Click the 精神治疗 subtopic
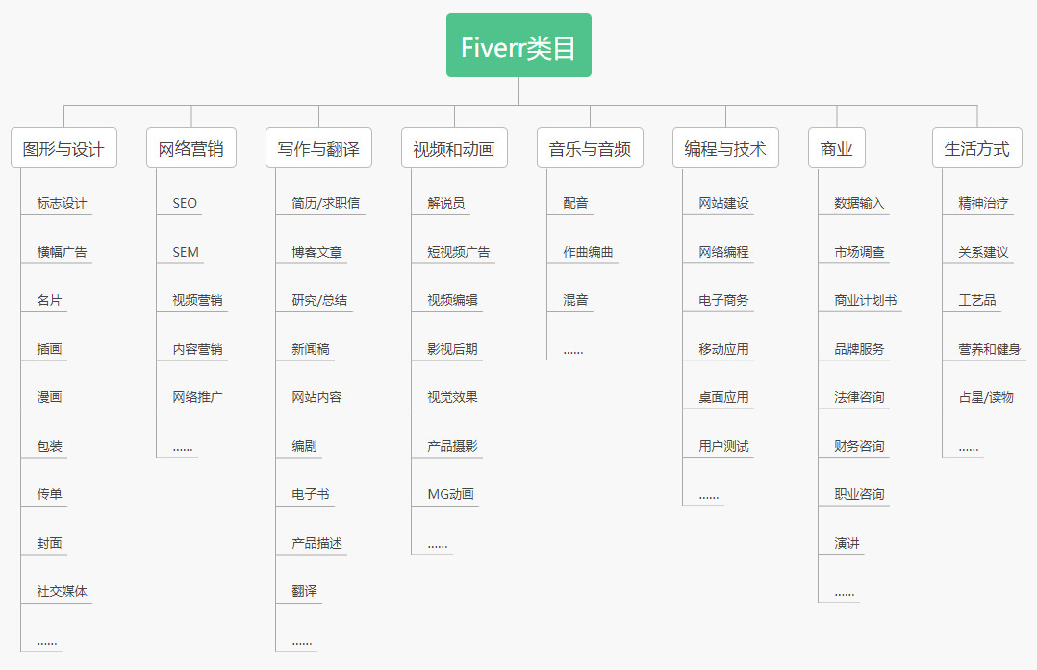This screenshot has width=1037, height=670. (983, 203)
